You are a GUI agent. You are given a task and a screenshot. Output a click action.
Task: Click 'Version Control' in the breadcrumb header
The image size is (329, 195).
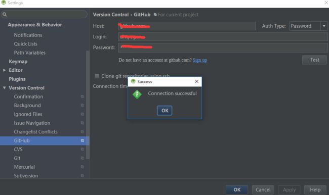tap(111, 15)
